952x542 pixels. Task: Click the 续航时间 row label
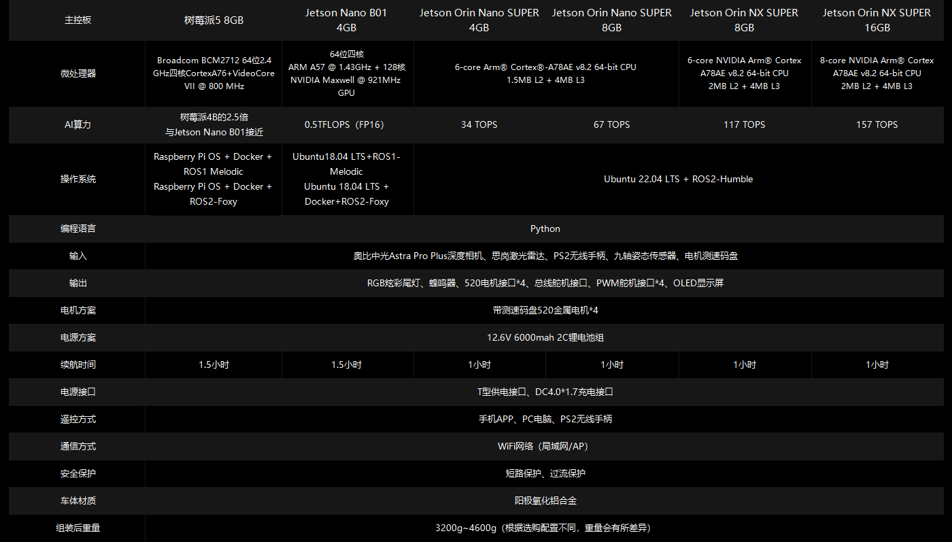[x=78, y=365]
